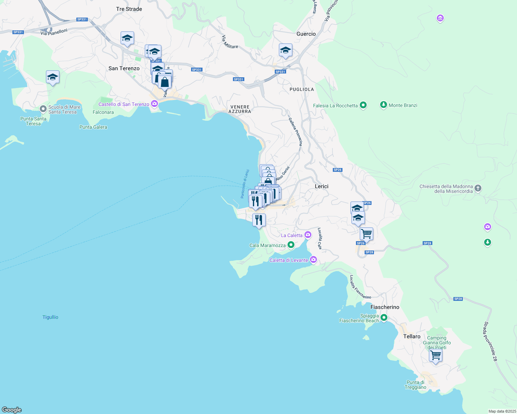The width and height of the screenshot is (517, 414).
Task: Click the Ponticciolo di Lerici label
Action: tap(245, 184)
